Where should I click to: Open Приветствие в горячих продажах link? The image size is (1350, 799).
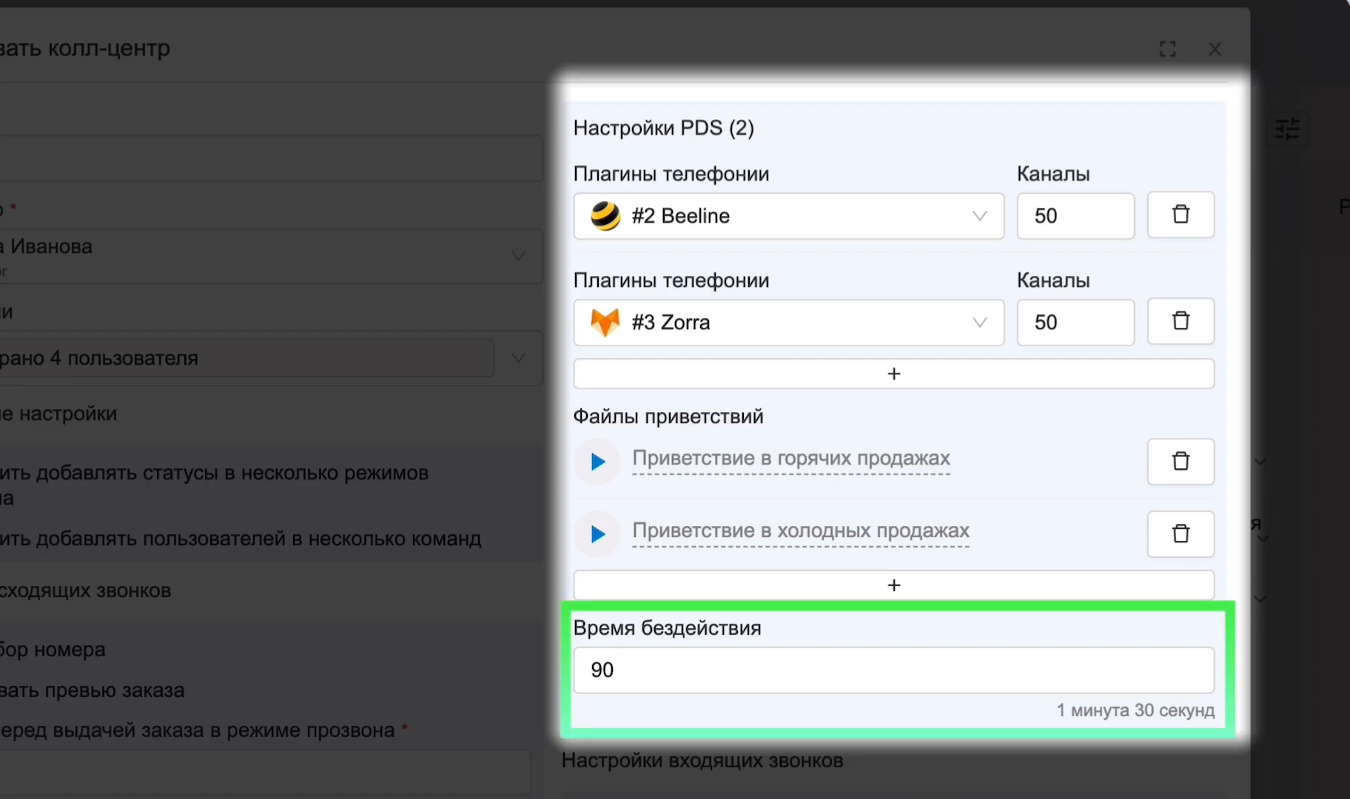790,459
